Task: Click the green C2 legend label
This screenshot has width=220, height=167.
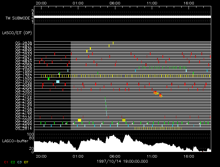Action: tap(13, 162)
